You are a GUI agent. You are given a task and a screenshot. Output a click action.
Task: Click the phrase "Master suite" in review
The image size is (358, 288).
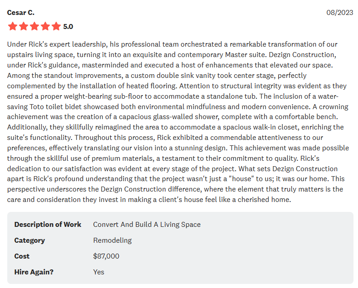coord(246,55)
